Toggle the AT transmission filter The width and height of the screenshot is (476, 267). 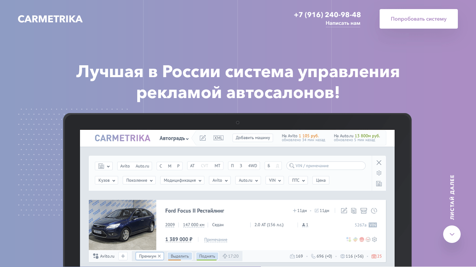coord(192,166)
